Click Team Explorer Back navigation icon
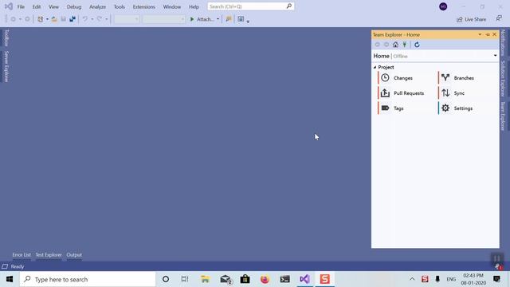This screenshot has width=510, height=287. 377,45
